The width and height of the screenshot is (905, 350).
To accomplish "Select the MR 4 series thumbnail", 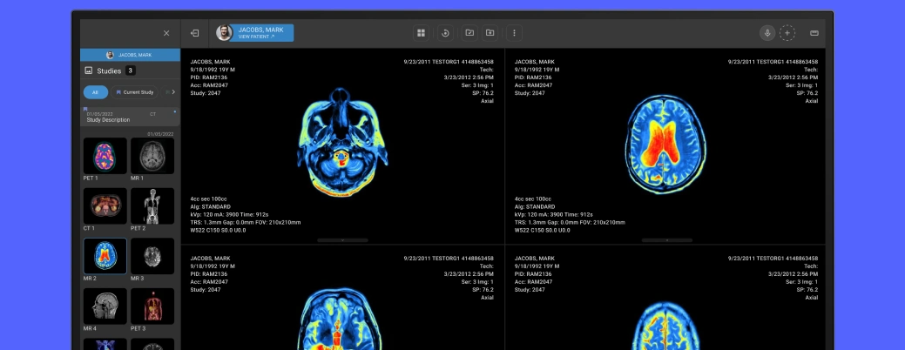I will (x=105, y=306).
